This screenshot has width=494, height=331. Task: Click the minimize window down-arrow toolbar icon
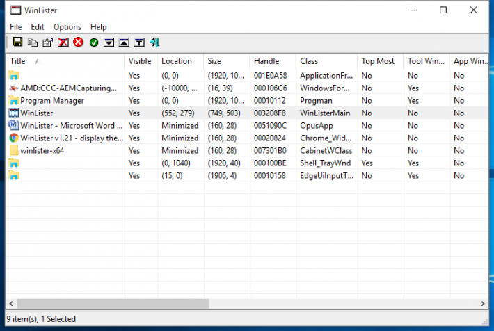[x=109, y=42]
